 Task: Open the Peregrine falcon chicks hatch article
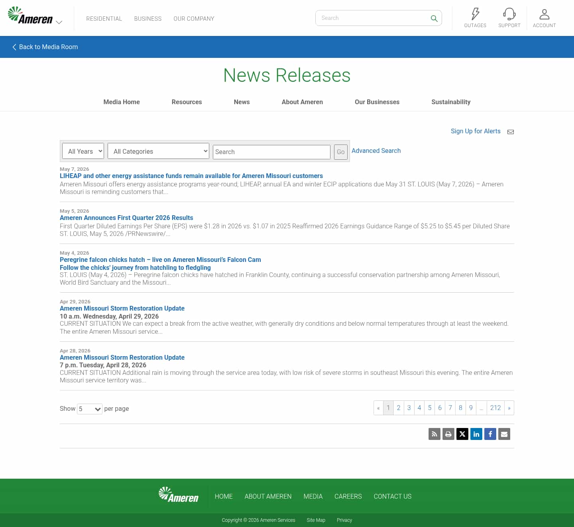coord(160,260)
